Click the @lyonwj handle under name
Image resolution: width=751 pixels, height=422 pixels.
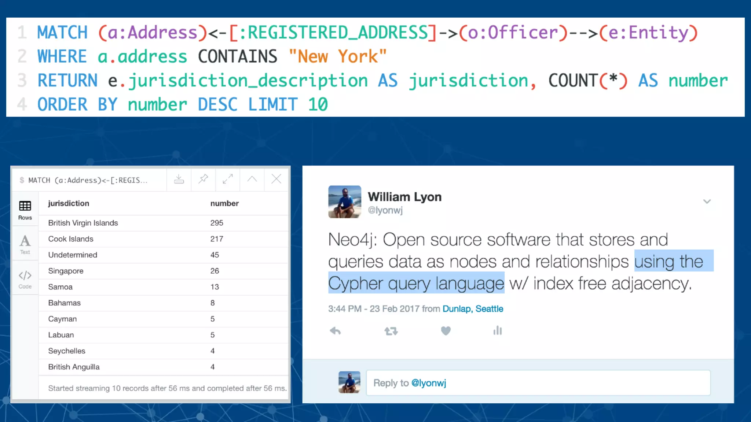[385, 210]
